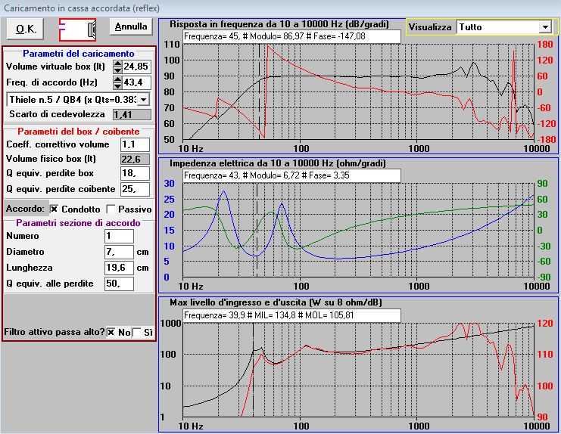Enable the Passivo checkbox

click(111, 209)
